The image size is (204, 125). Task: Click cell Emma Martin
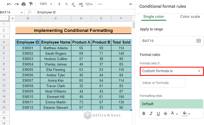coord(56,102)
